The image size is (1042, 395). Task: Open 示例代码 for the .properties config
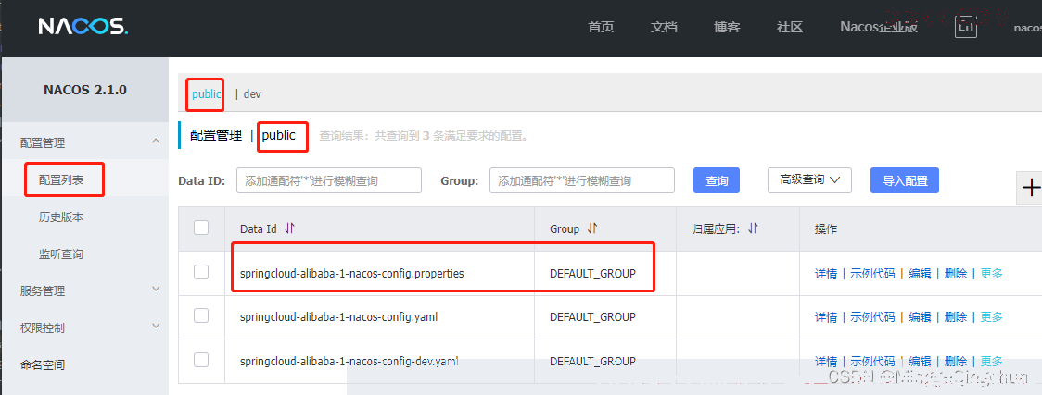coord(872,274)
